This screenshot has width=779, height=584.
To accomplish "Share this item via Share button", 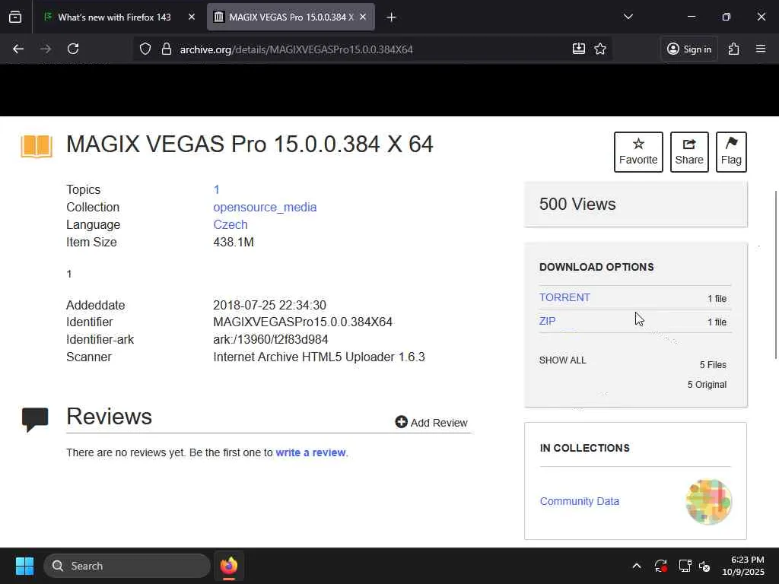I will point(689,152).
